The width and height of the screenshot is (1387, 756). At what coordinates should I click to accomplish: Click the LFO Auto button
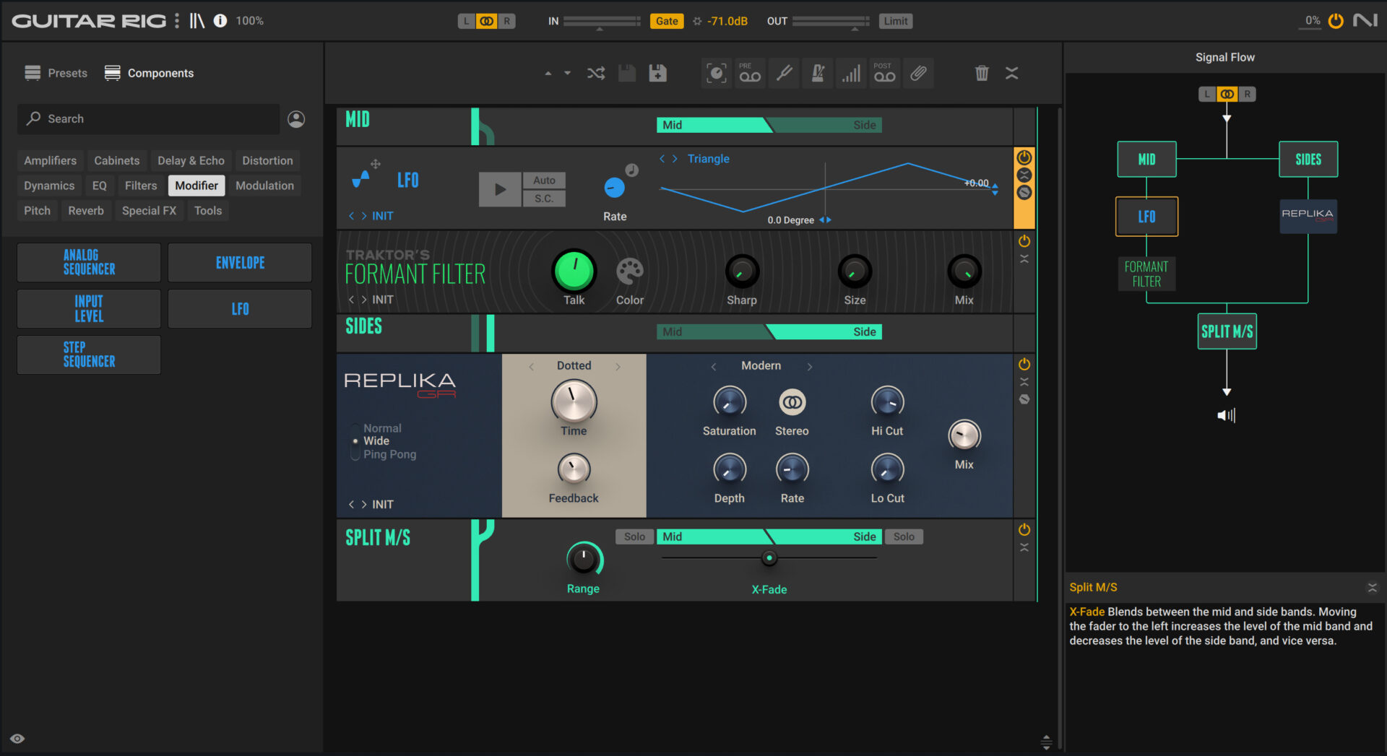pos(544,181)
